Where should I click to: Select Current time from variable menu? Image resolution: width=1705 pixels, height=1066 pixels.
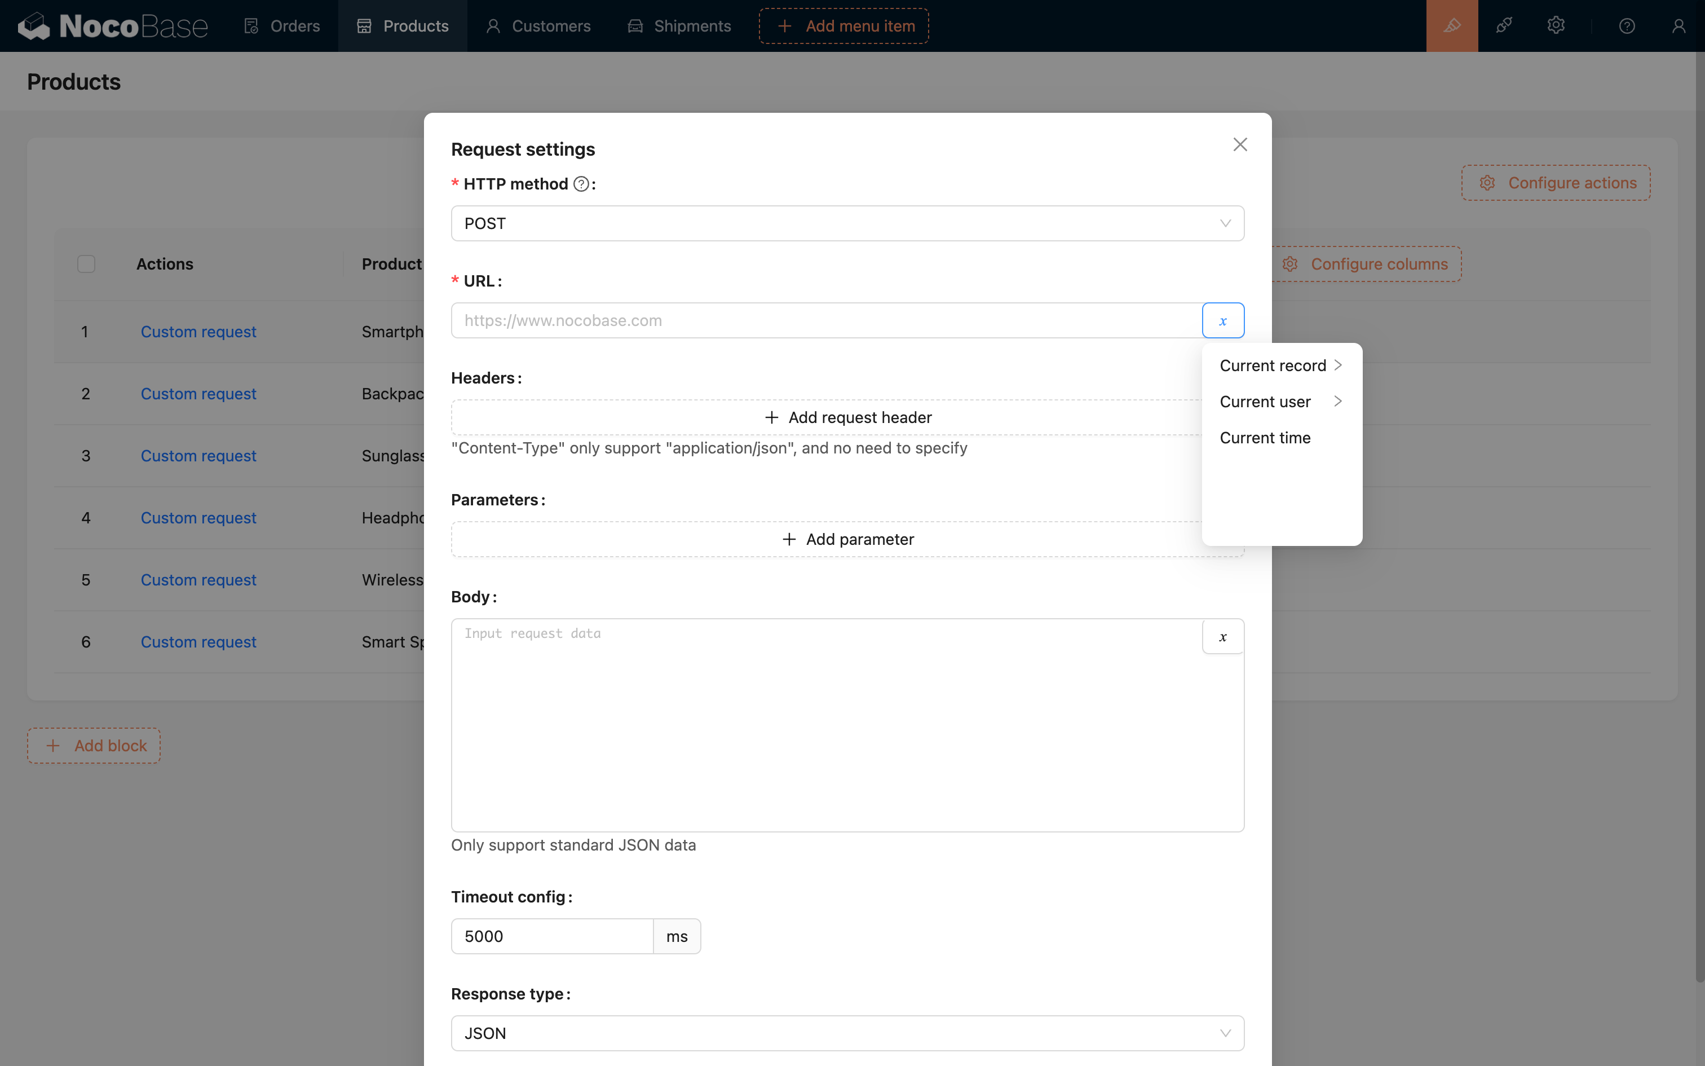pyautogui.click(x=1265, y=438)
